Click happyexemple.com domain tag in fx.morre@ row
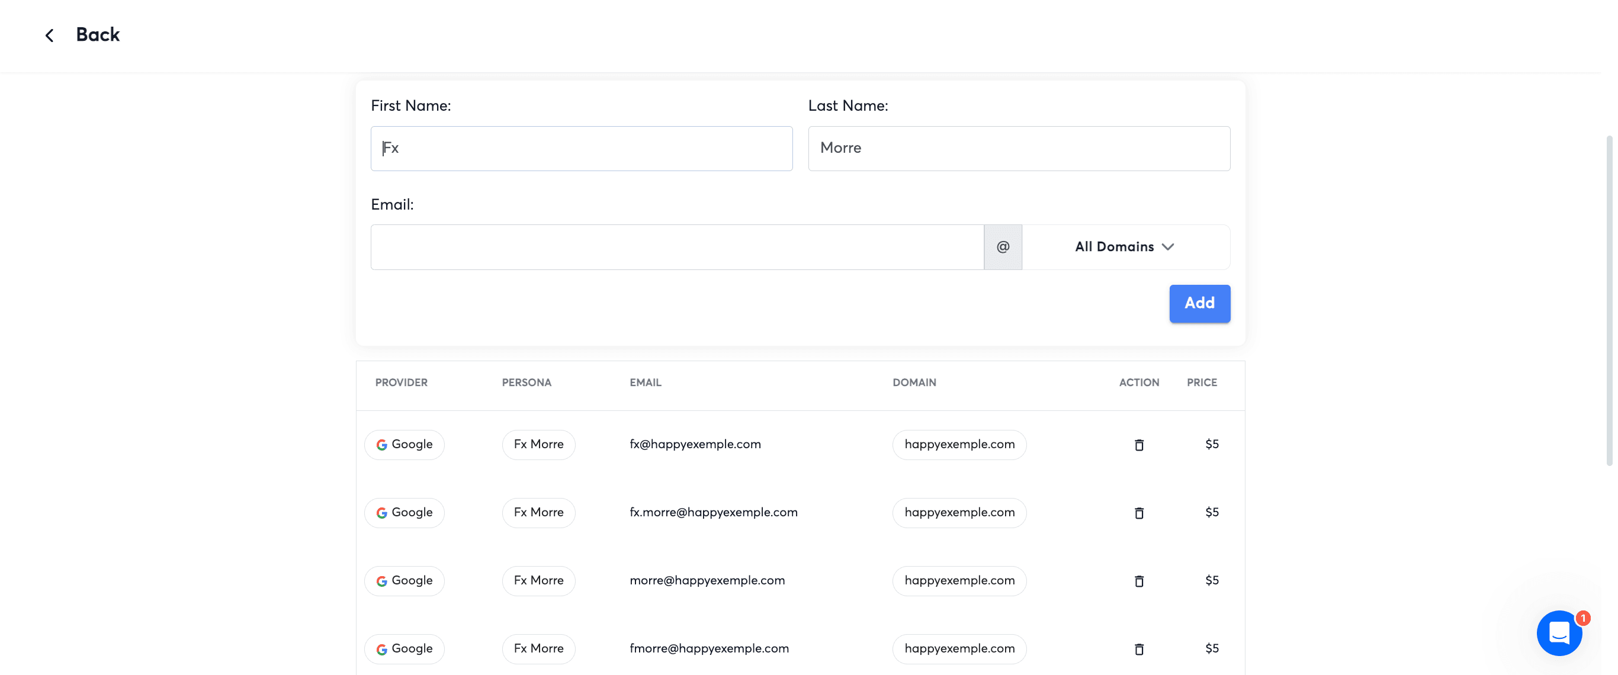Image resolution: width=1618 pixels, height=675 pixels. pyautogui.click(x=959, y=512)
